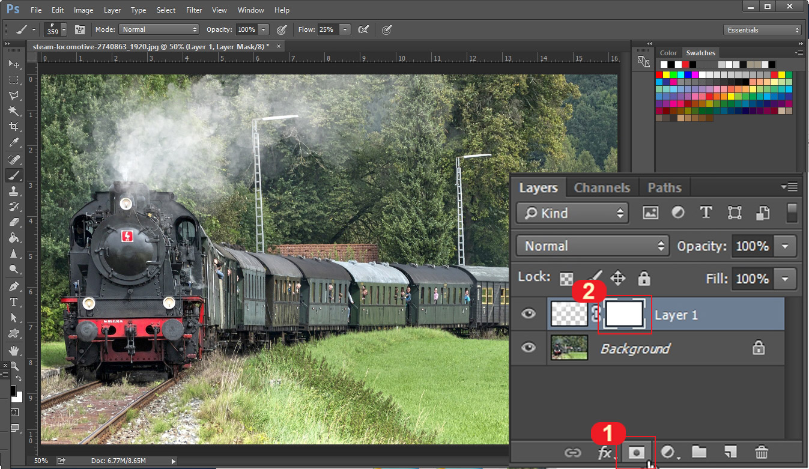Select the Pen tool

(x=14, y=286)
